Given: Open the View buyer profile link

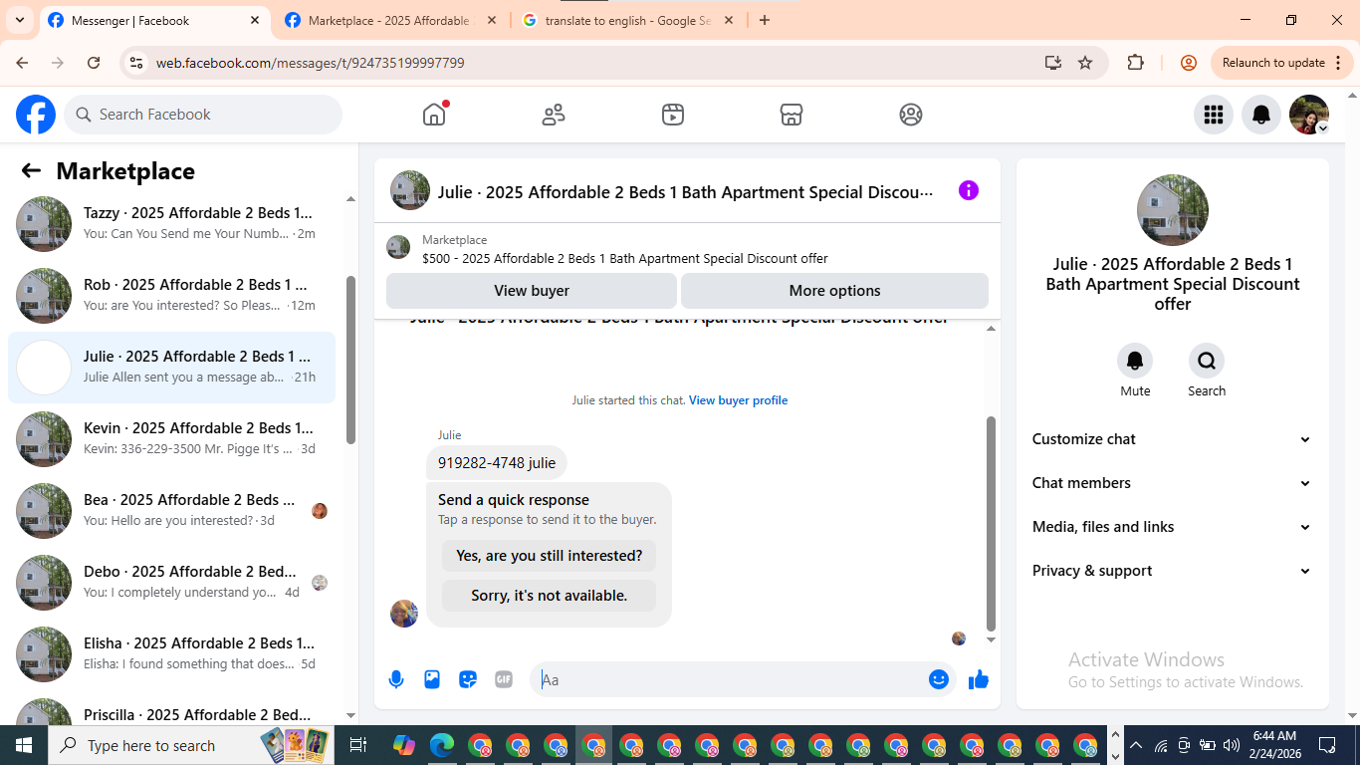Looking at the screenshot, I should pyautogui.click(x=738, y=400).
